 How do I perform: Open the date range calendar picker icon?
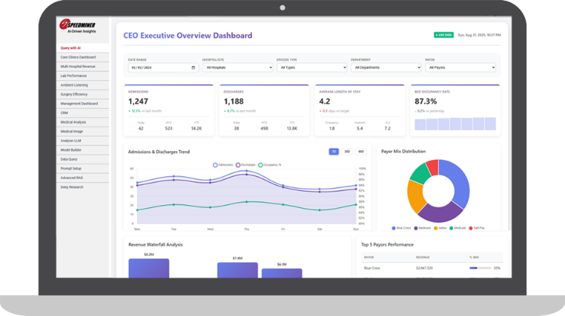[193, 67]
